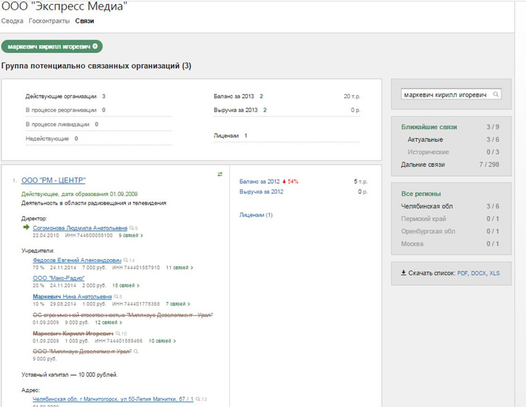
Task: Click the search magnifier icon in the sidebar
Action: point(496,95)
